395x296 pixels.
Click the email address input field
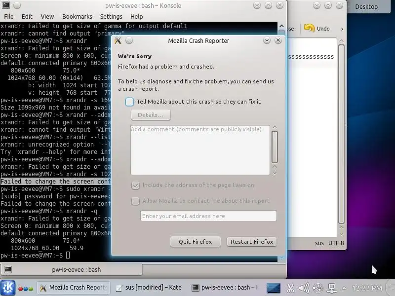point(208,216)
